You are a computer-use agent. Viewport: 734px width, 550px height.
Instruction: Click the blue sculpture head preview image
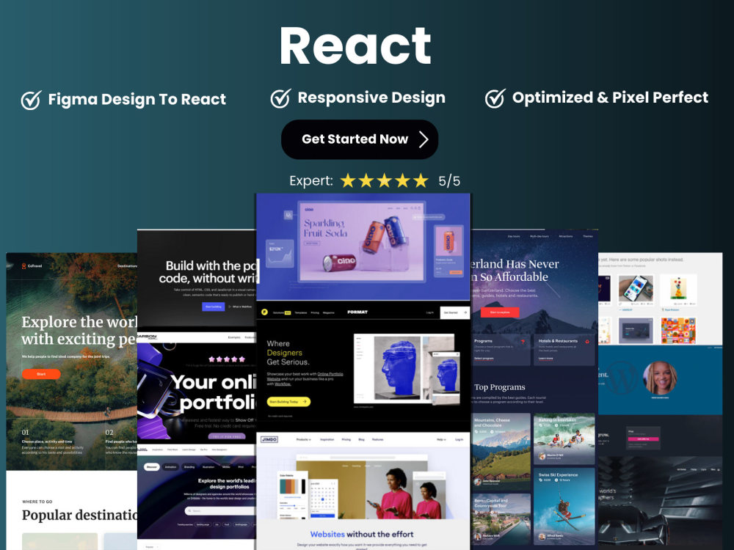[397, 367]
